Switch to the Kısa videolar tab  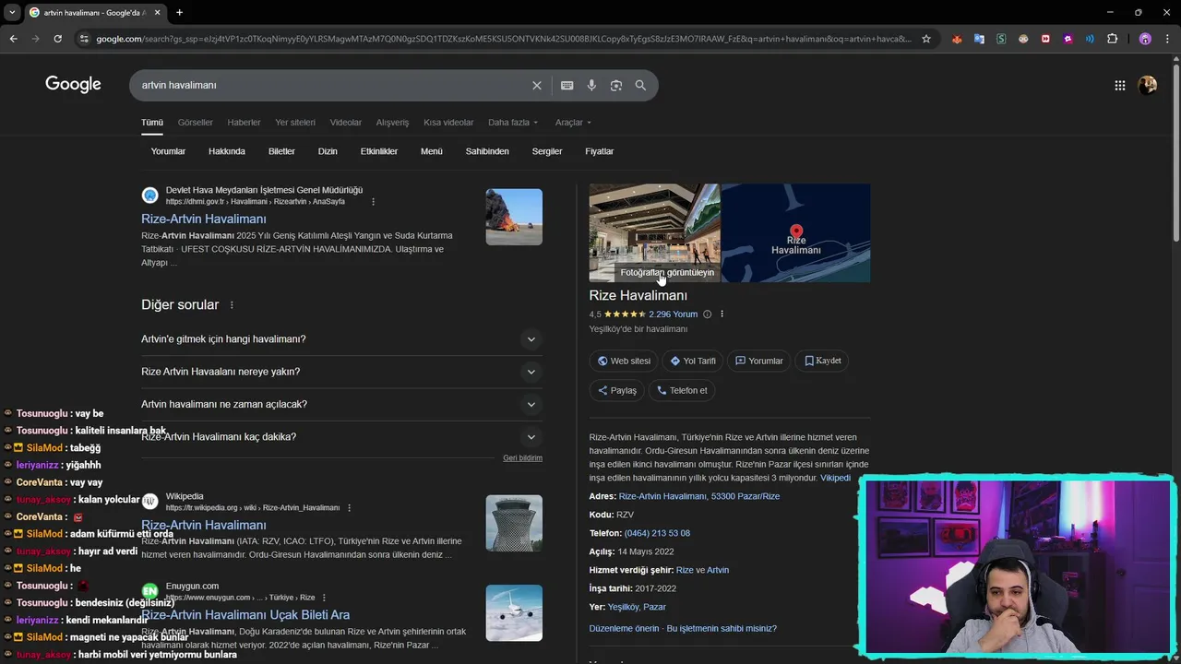point(448,122)
